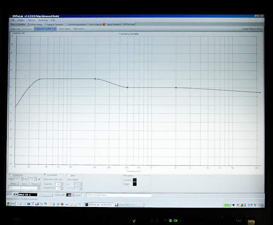
Task: Click the greyed button beside channel name
Action: point(45,195)
